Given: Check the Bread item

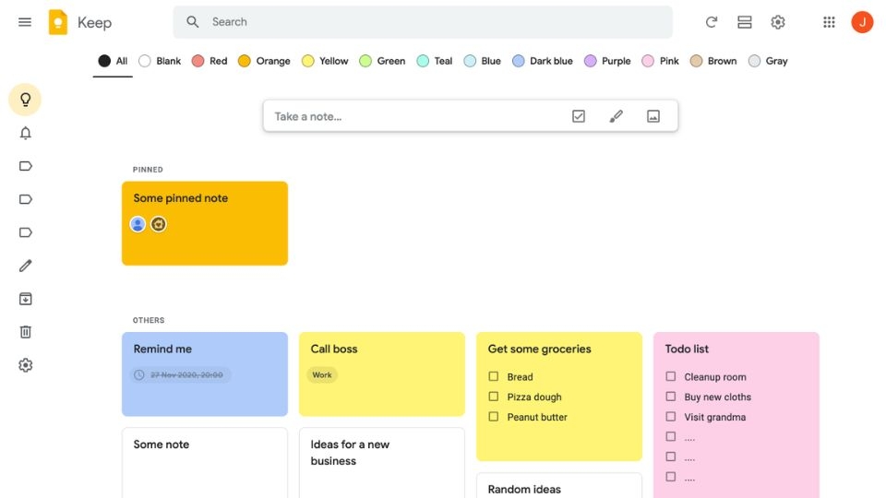Looking at the screenshot, I should tap(493, 376).
